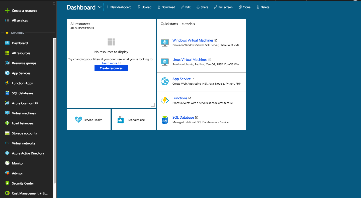Viewport: 361px width, 198px height.
Task: Click the Load balancers icon
Action: coord(7,123)
